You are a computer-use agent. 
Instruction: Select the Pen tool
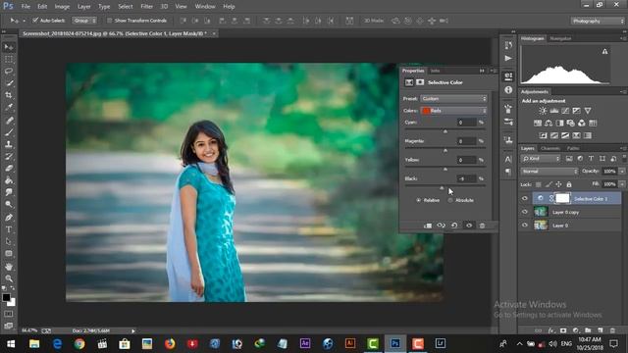click(x=9, y=218)
